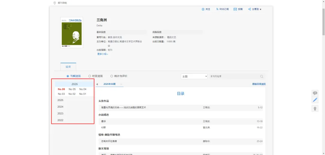Viewport: 325px width, 155px height.
Task: Click the 出版周期 旬刊 line
Action: 104,50
